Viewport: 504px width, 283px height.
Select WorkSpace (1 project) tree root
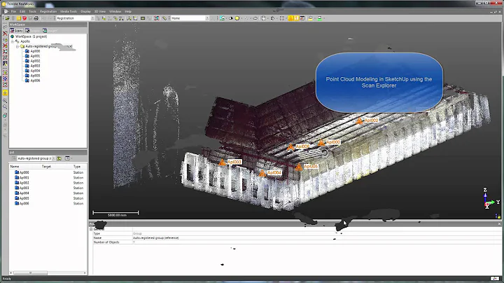(x=31, y=36)
